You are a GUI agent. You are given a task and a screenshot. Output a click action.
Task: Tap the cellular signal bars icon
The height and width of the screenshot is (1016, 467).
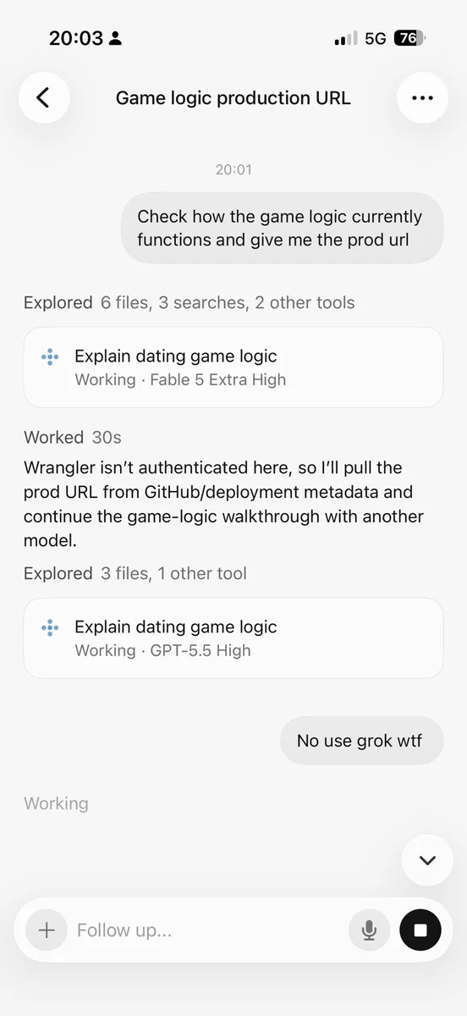tap(346, 39)
